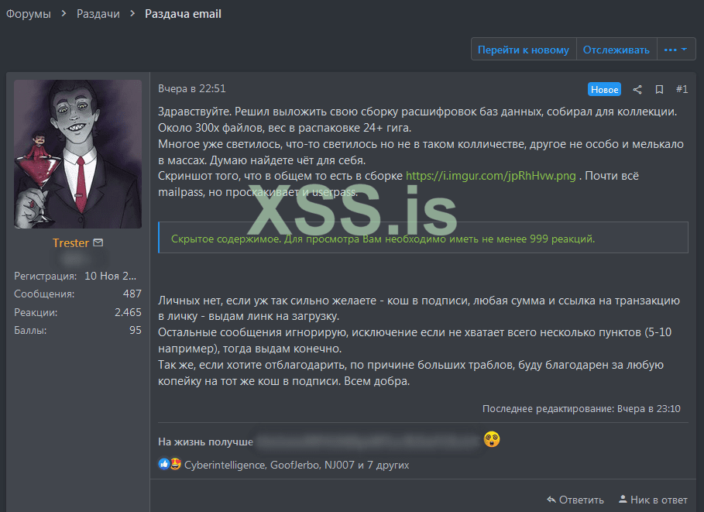This screenshot has width=704, height=512.
Task: Click the heart-eyes reaction icon
Action: (x=175, y=464)
